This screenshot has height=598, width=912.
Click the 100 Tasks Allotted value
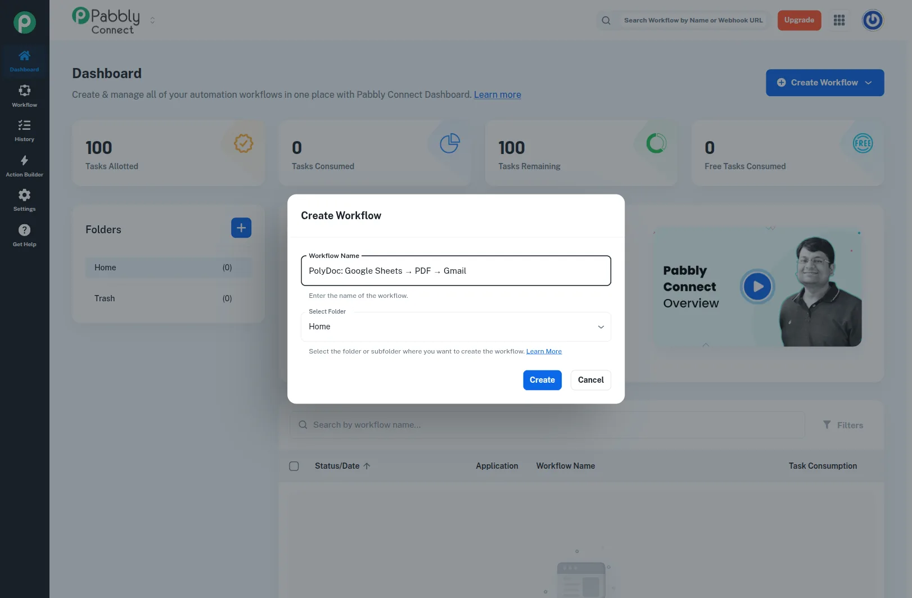[99, 147]
